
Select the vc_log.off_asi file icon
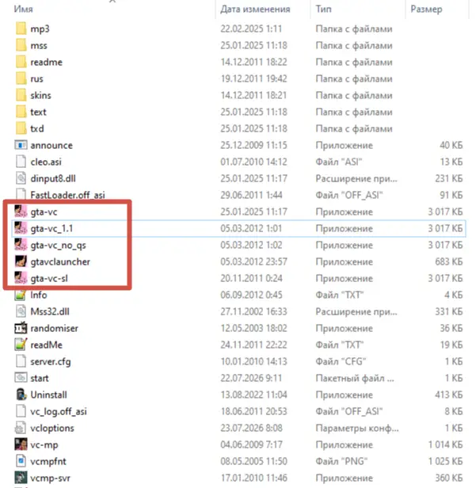point(21,411)
